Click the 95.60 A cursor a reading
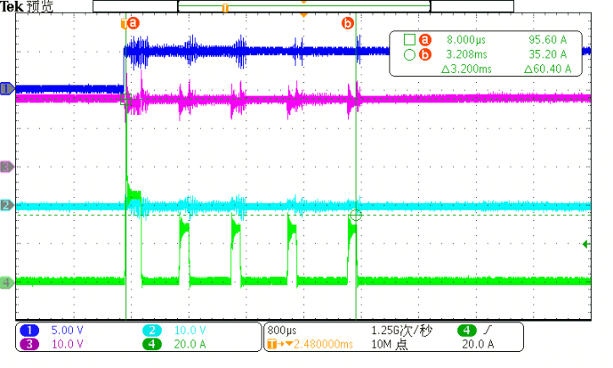Screen dimensions: 613x368 [x=547, y=40]
